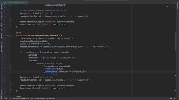Jump to lower orange warning stripe marker
Viewport: 179px width, 100px height.
coord(175,91)
